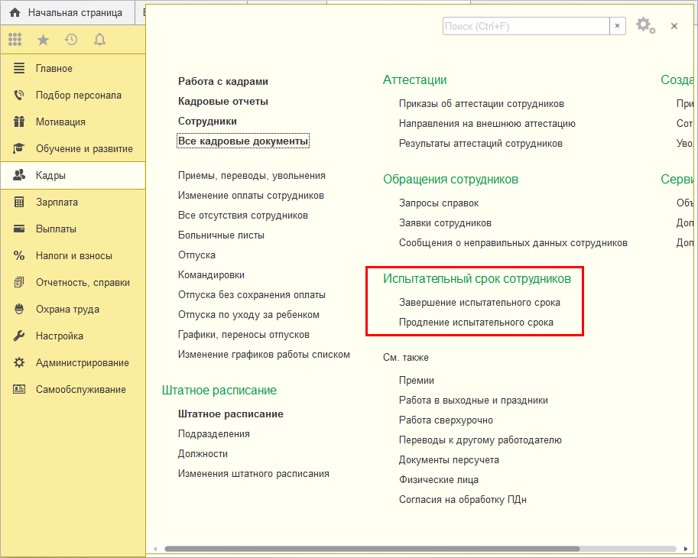698x558 pixels.
Task: Open Больничные листы list
Action: point(221,235)
